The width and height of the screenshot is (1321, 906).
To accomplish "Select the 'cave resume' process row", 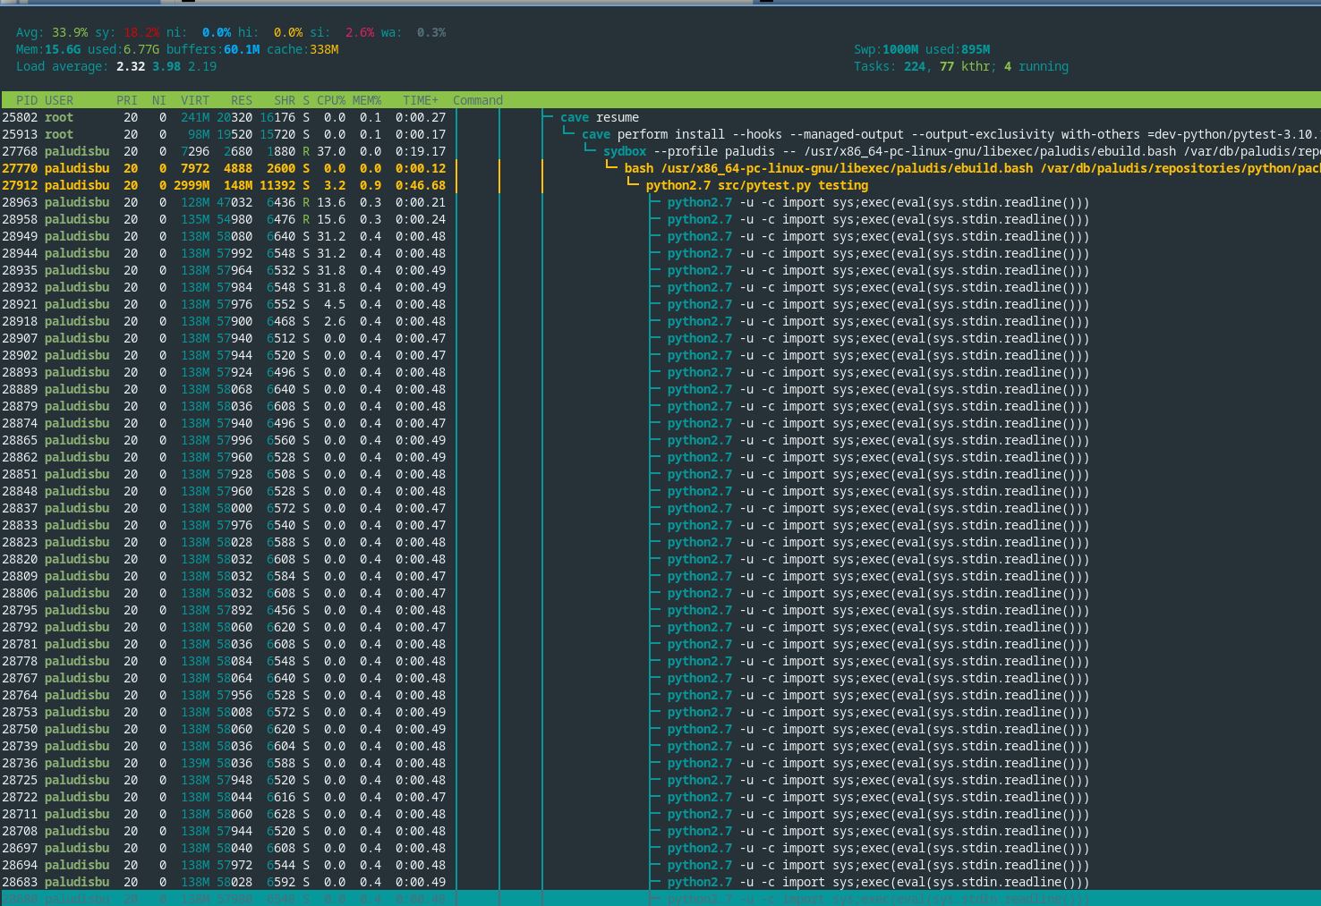I will click(660, 117).
